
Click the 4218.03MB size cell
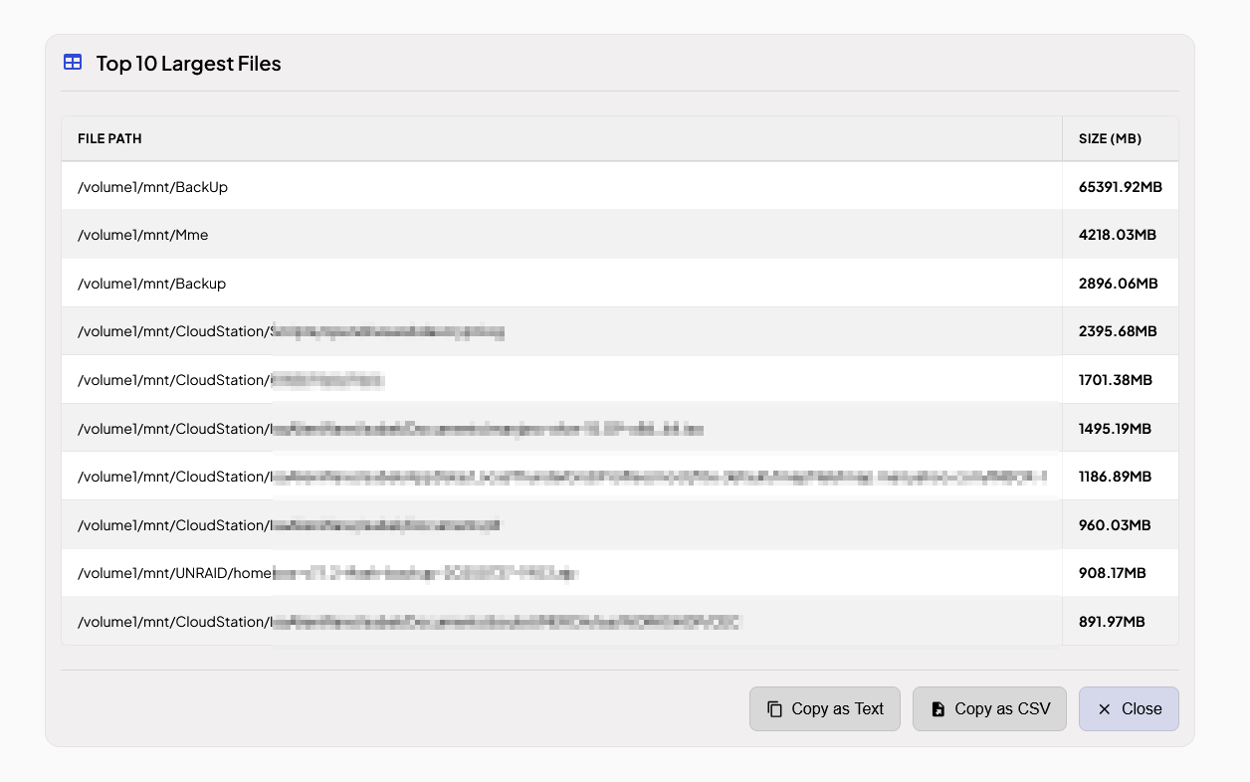(1121, 235)
